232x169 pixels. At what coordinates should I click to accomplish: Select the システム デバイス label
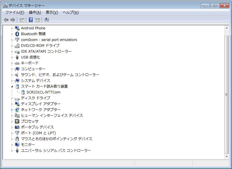pos(36,81)
